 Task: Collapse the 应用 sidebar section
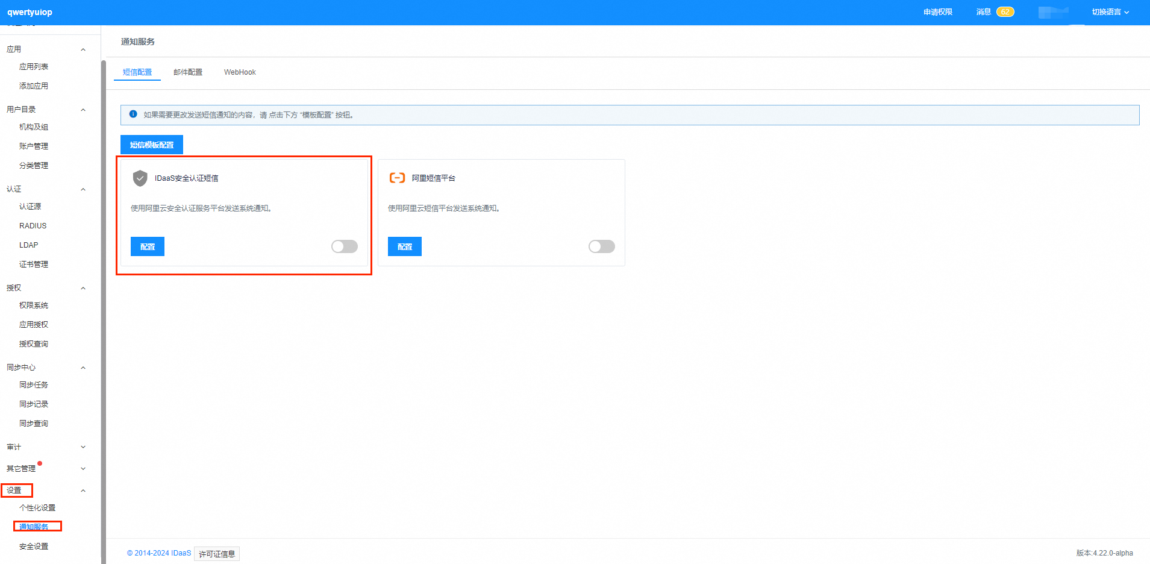click(x=83, y=49)
